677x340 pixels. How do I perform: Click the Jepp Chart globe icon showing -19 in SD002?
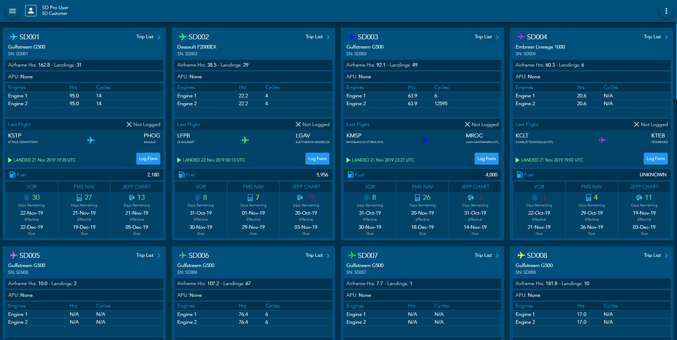click(300, 197)
